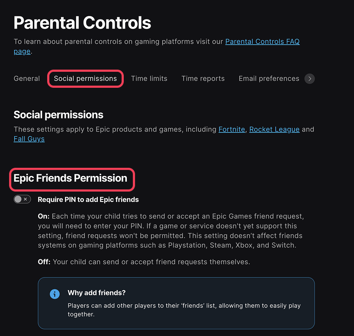Open the Parental Controls FAQ page link
354x336 pixels.
[x=262, y=41]
